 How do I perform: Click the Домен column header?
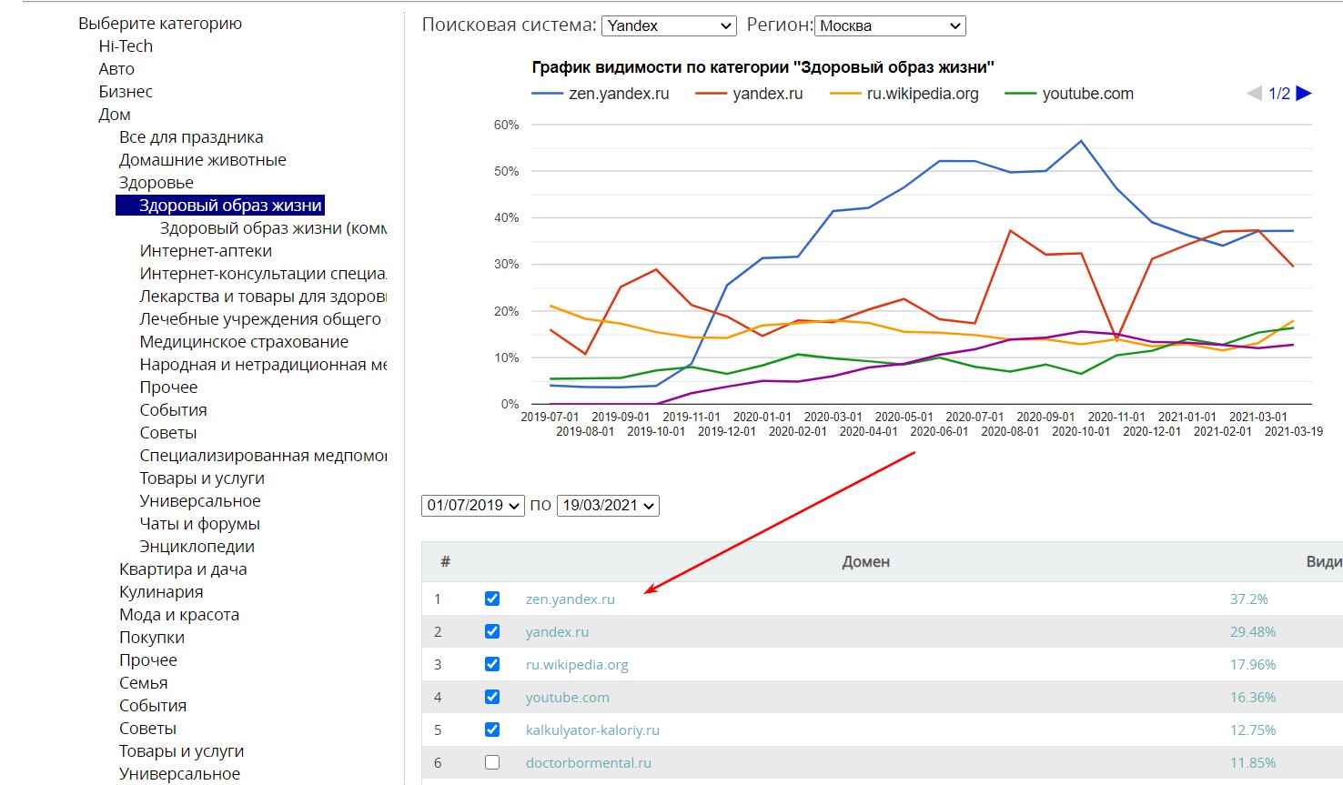(865, 561)
